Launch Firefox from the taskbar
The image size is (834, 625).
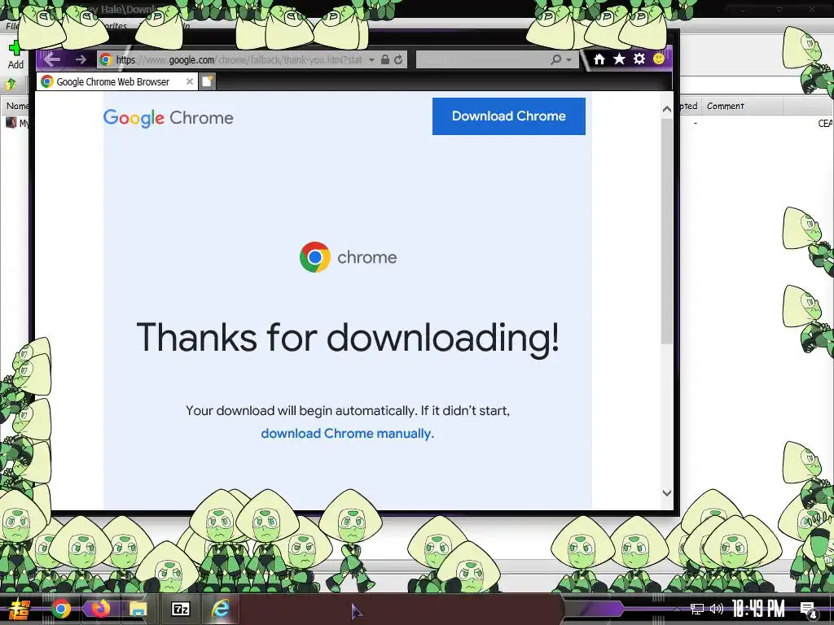pos(100,609)
